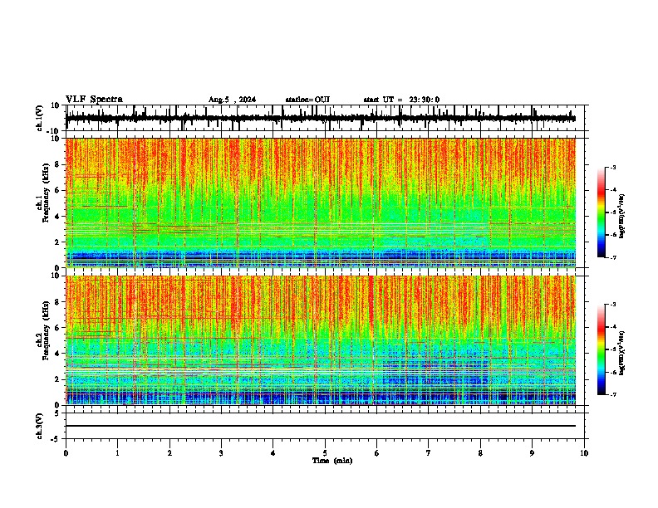Click the "Time (min)" axis label
The height and width of the screenshot is (508, 658).
tap(332, 461)
